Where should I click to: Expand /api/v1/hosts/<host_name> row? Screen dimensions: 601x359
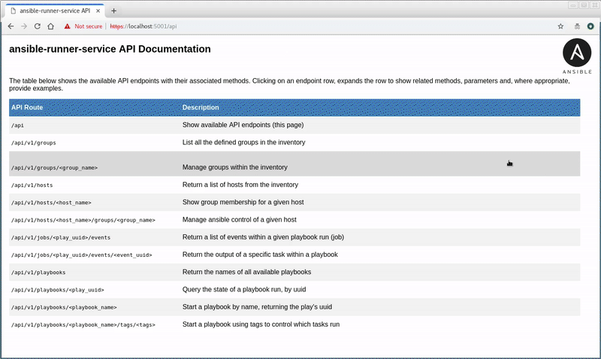(x=294, y=202)
